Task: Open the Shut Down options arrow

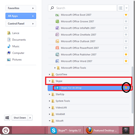Action: point(30,118)
